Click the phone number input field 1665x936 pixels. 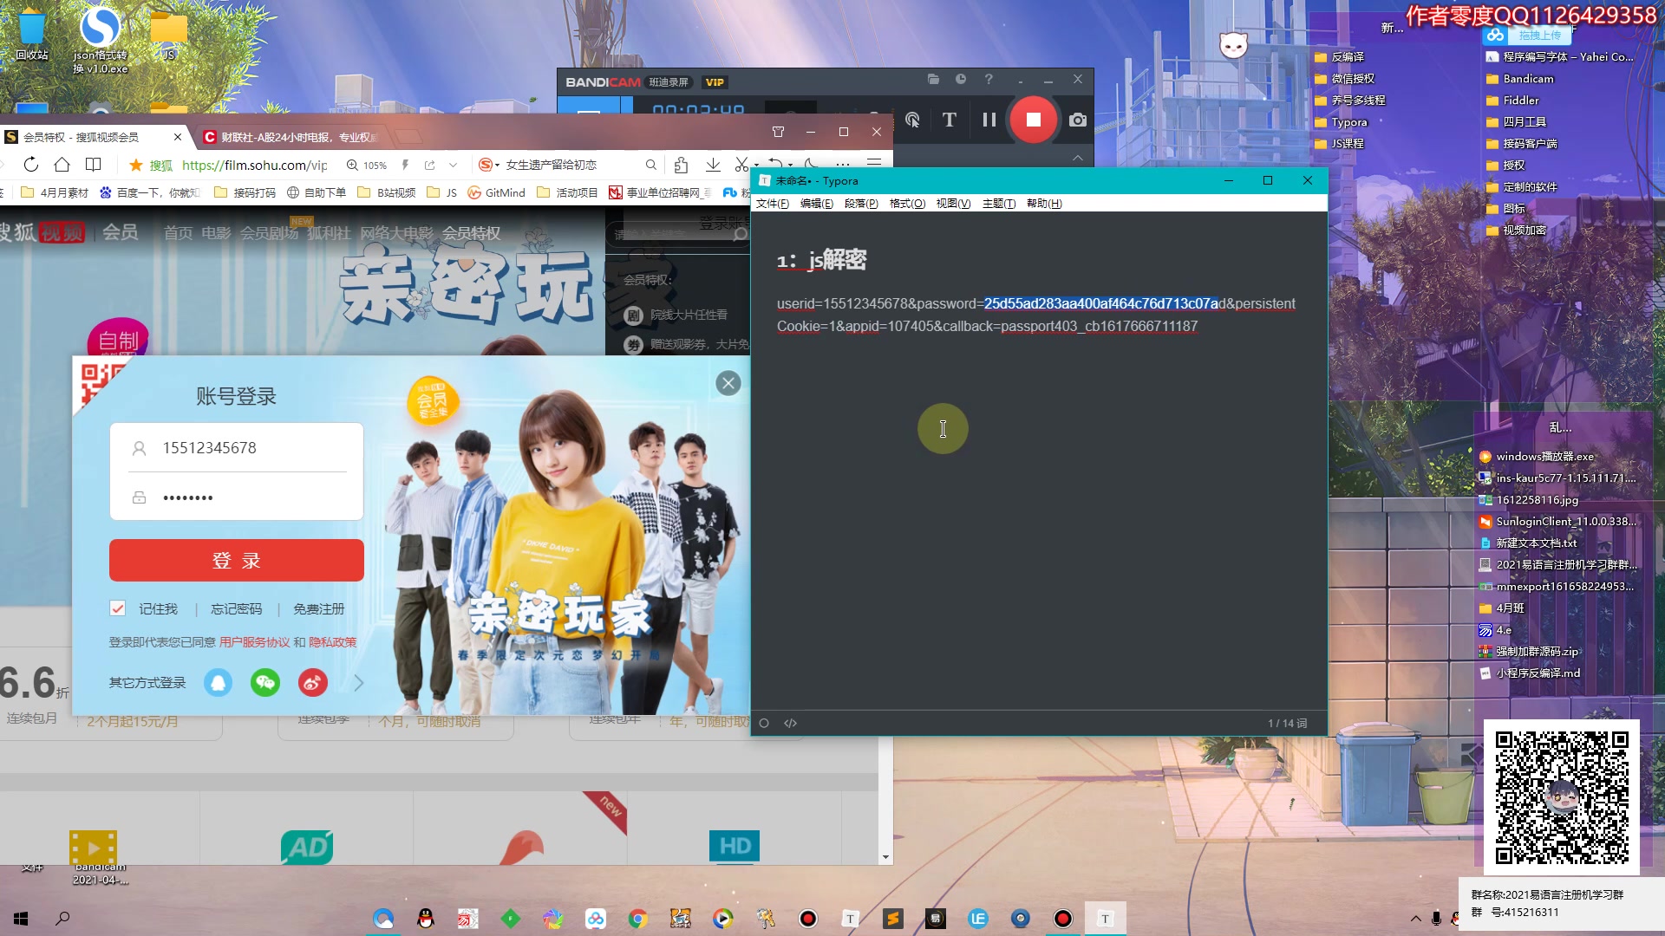pos(237,448)
